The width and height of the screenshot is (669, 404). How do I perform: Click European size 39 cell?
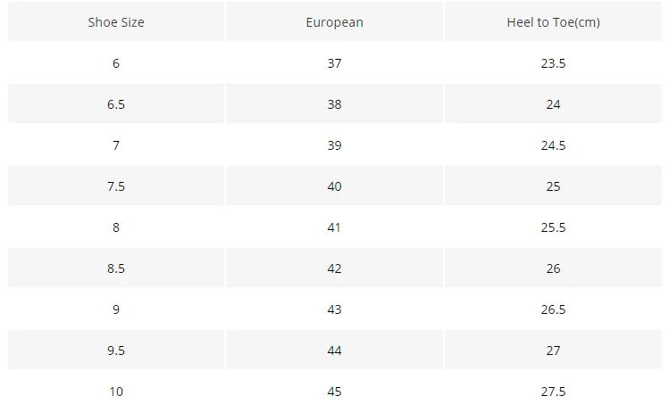334,144
